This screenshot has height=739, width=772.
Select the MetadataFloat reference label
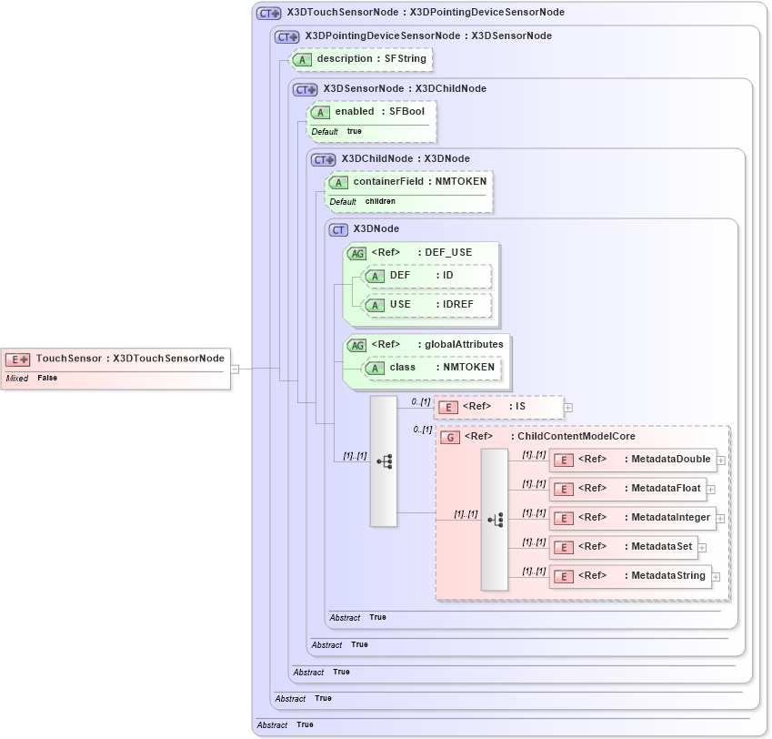coord(639,488)
